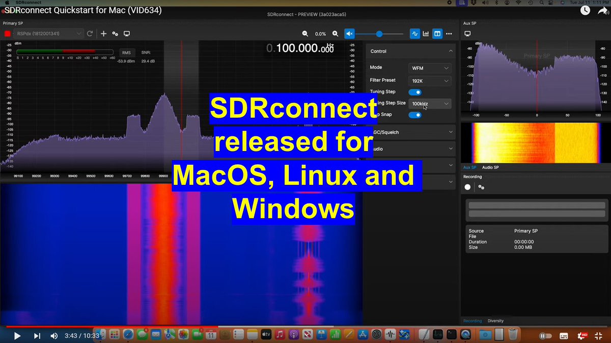Screen dimensions: 611x343
Task: Toggle the Tuning Step switch
Action: click(415, 92)
